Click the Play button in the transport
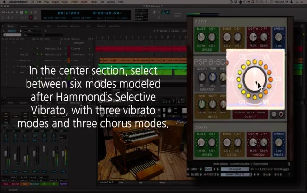This screenshot has width=307, height=193. tap(26, 13)
